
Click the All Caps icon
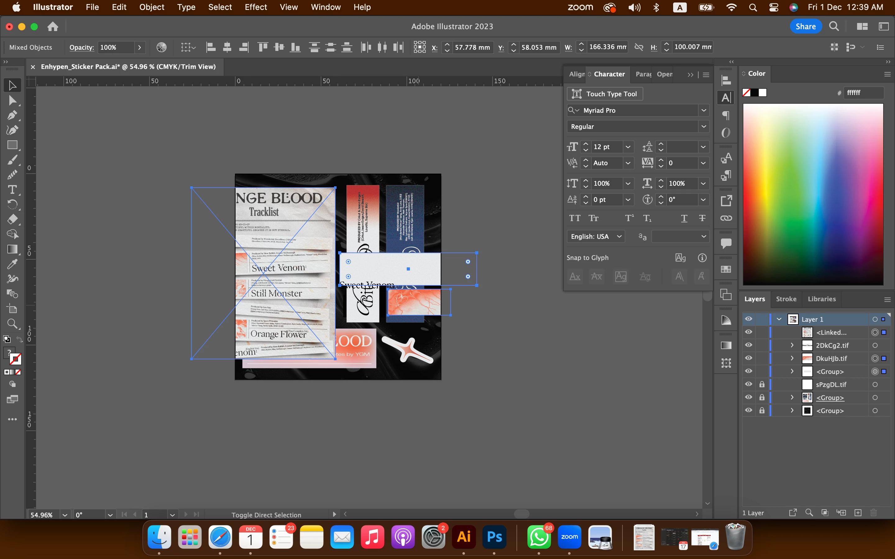point(574,218)
